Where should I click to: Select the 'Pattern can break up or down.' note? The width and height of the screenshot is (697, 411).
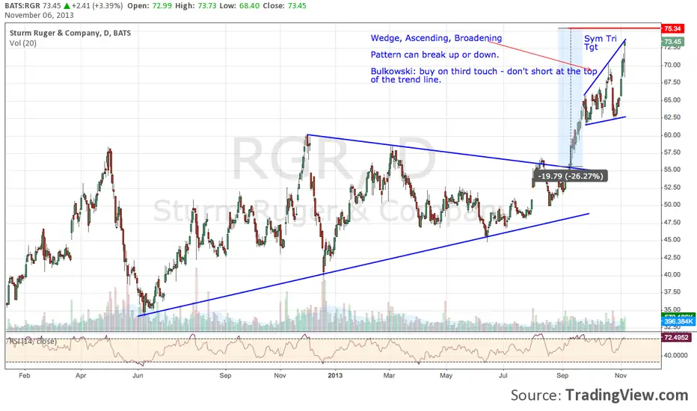coord(435,55)
